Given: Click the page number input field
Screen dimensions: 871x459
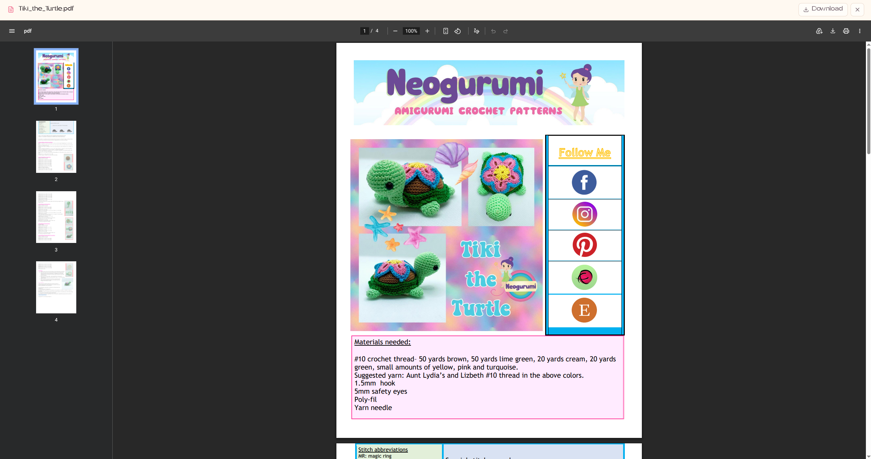Looking at the screenshot, I should [x=364, y=31].
